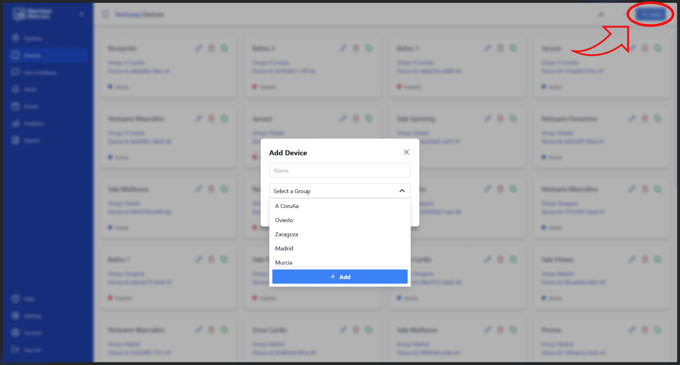Select the Madrid group option
The height and width of the screenshot is (365, 680).
284,248
